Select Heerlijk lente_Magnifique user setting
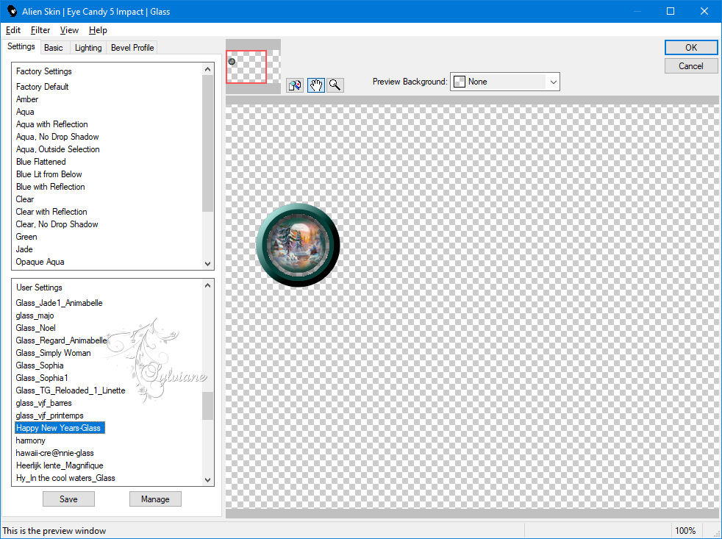The height and width of the screenshot is (539, 722). point(60,465)
